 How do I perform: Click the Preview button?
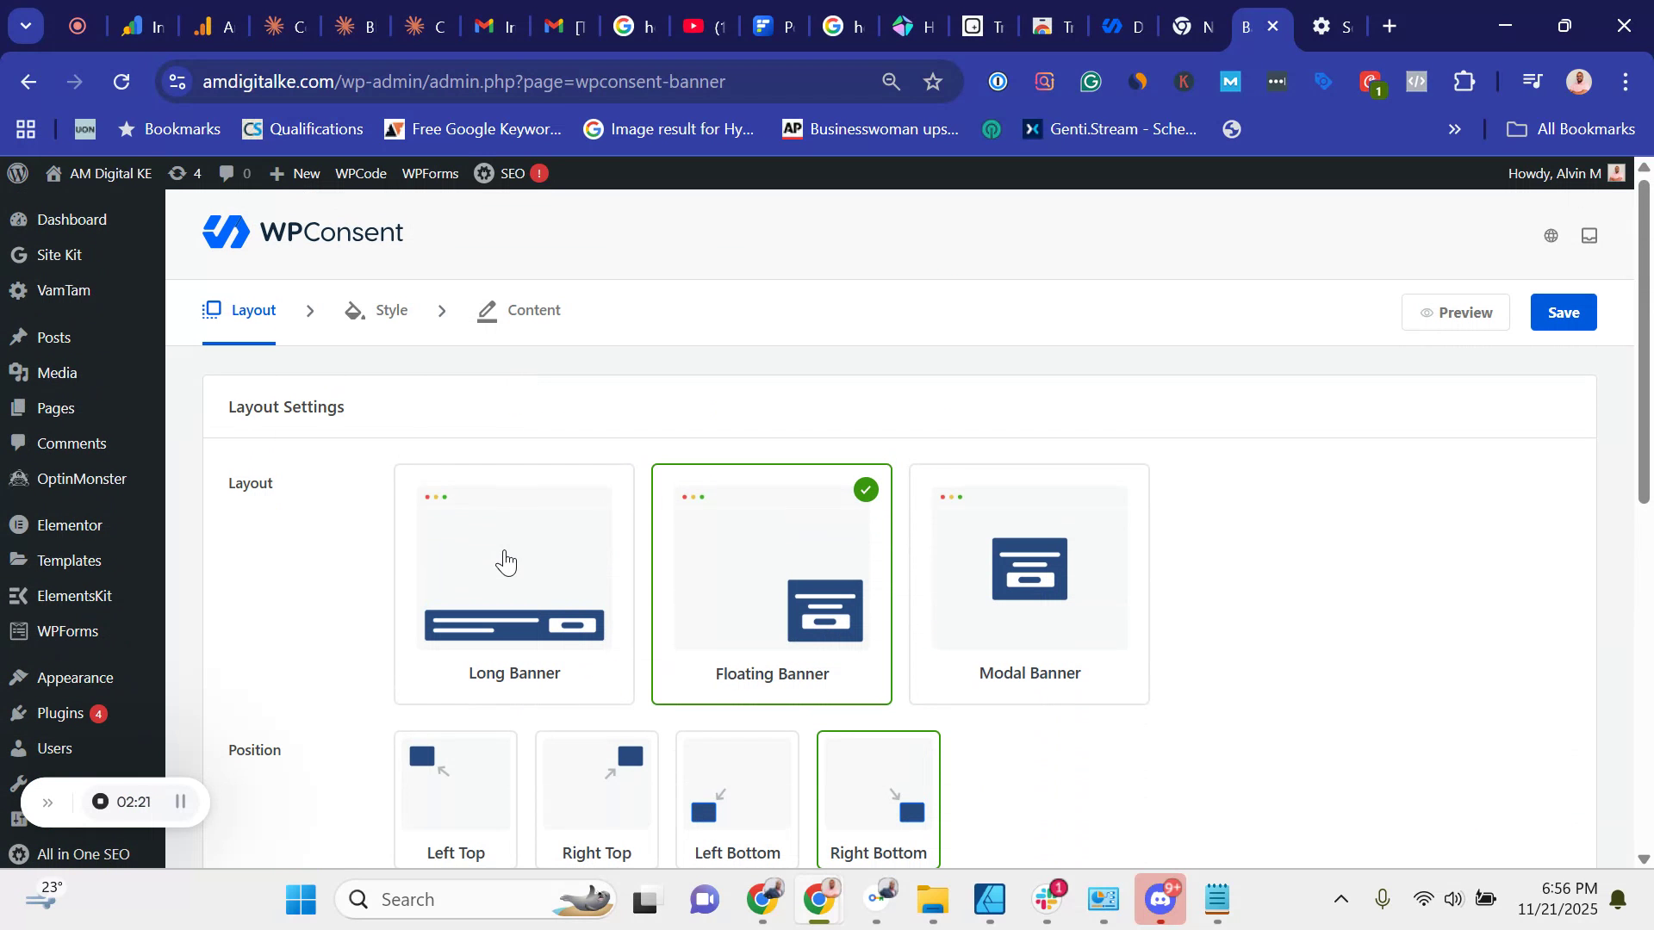tap(1455, 312)
